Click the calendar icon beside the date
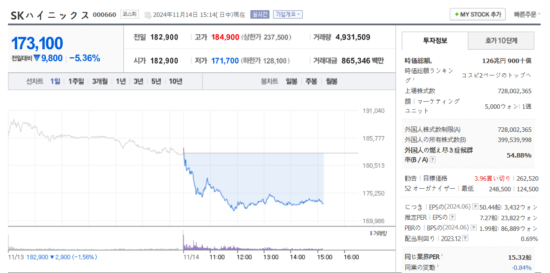The image size is (550, 273). (148, 15)
